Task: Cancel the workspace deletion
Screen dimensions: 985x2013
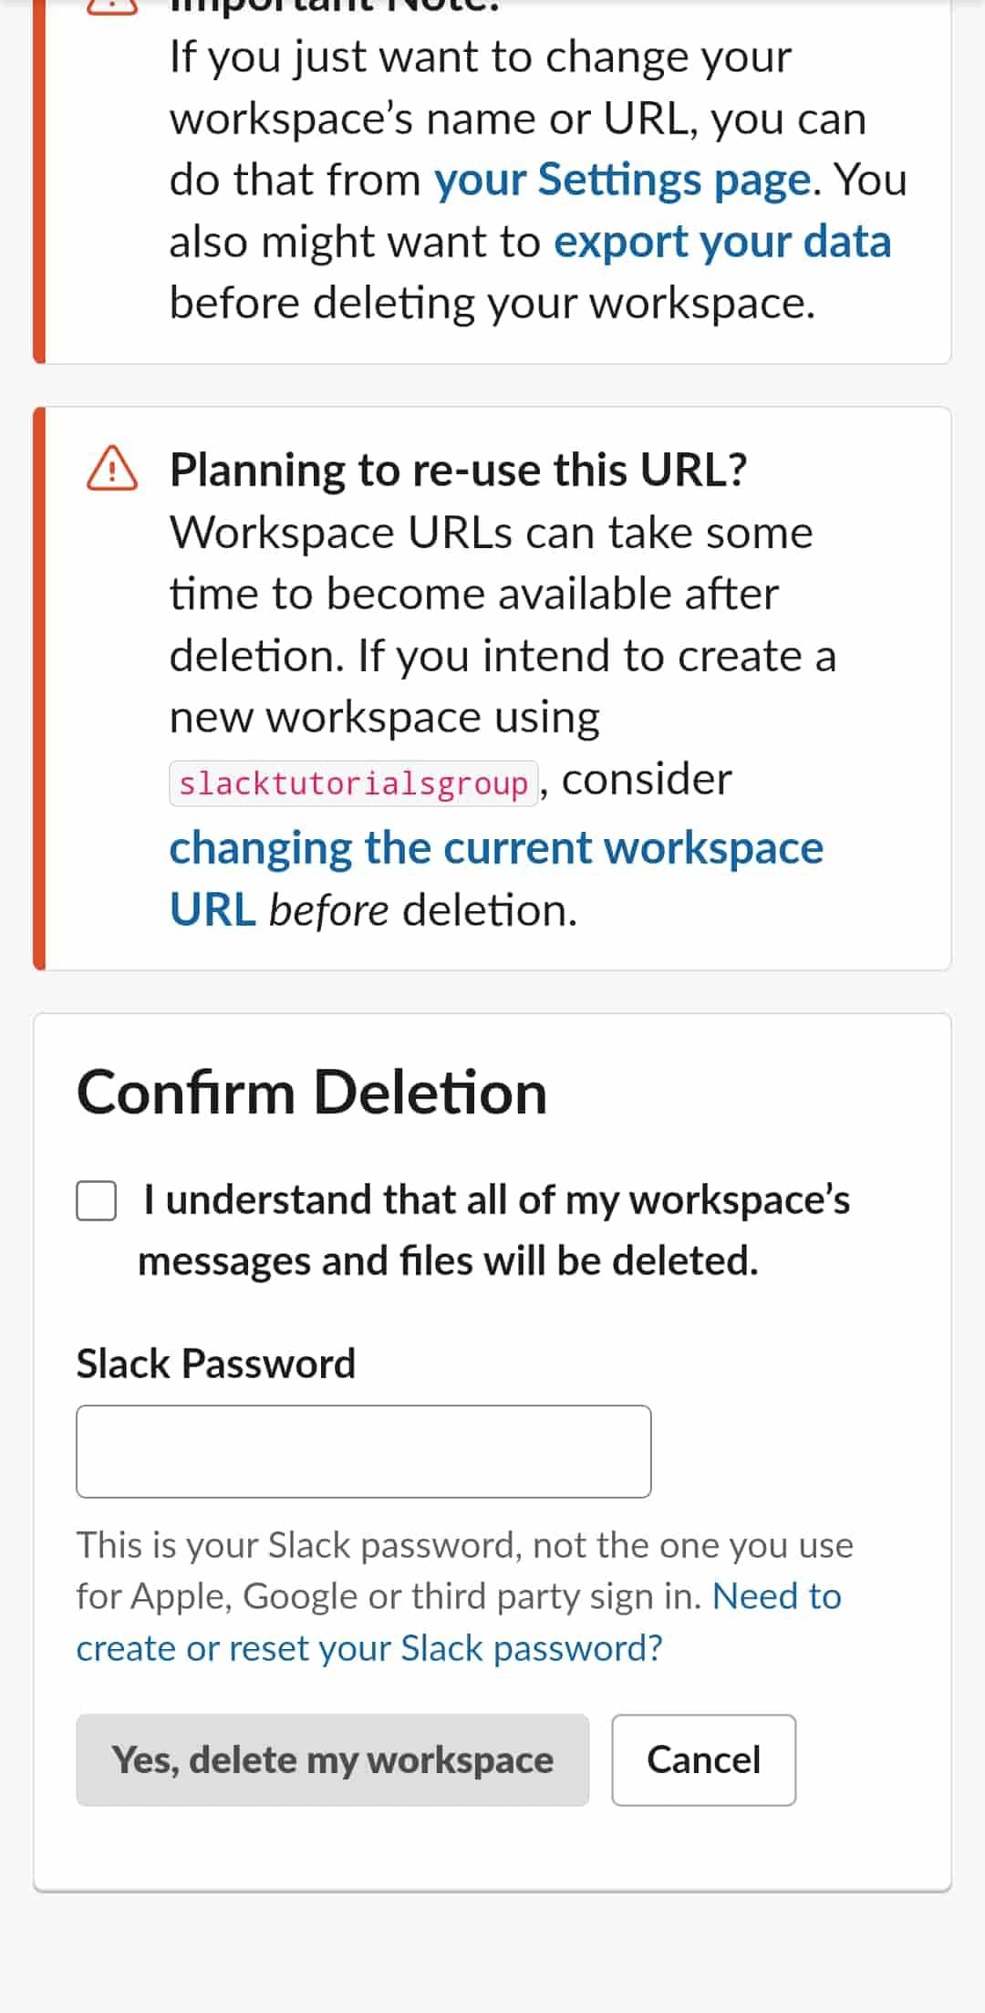Action: pyautogui.click(x=703, y=1759)
